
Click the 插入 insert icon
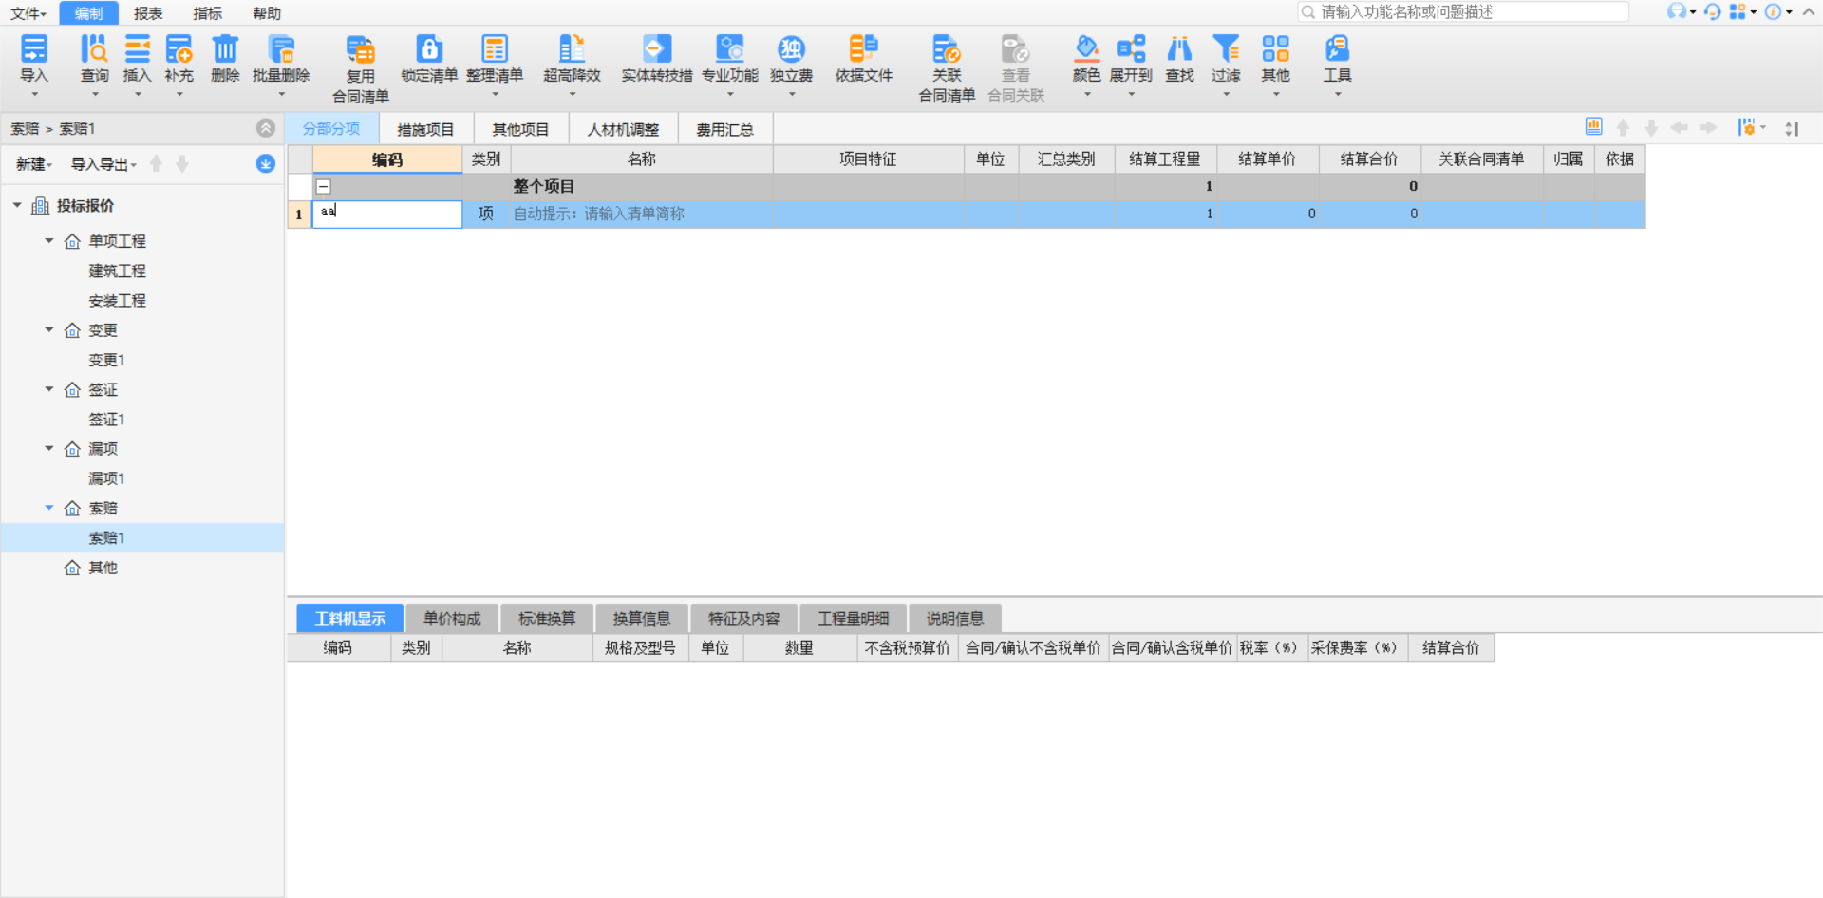[x=137, y=49]
